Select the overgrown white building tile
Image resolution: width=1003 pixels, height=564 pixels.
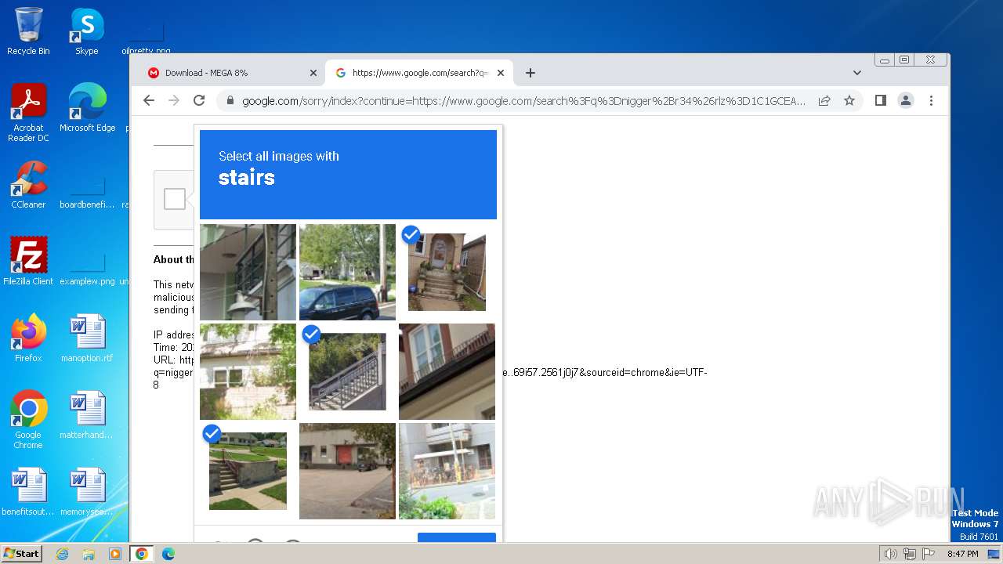pyautogui.click(x=248, y=371)
